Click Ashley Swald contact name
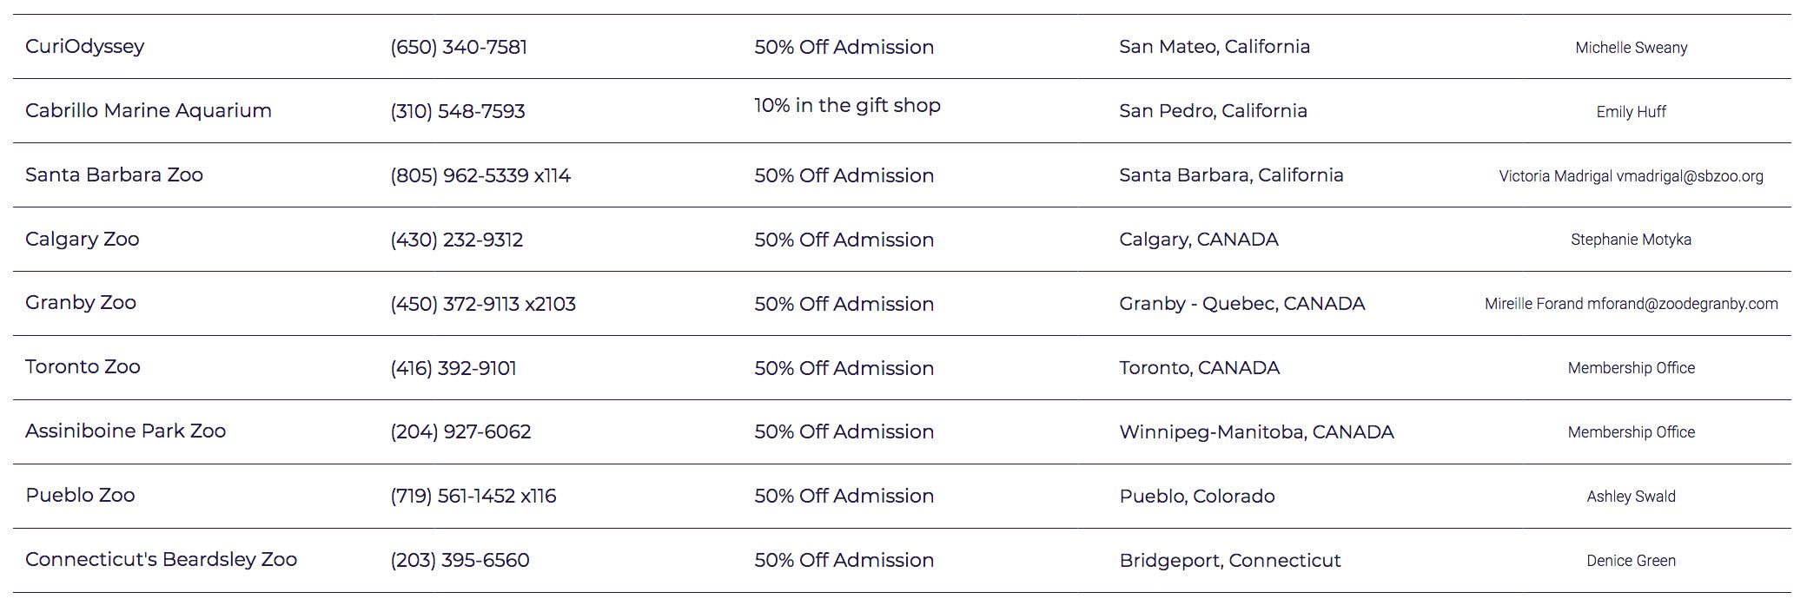The width and height of the screenshot is (1807, 599). coord(1631,497)
